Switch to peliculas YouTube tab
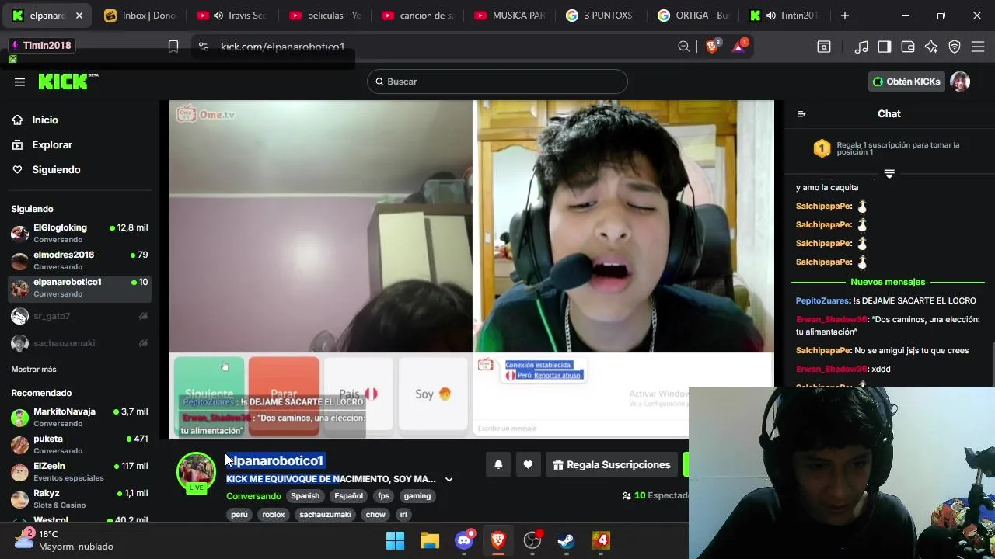This screenshot has width=995, height=559. 324,16
